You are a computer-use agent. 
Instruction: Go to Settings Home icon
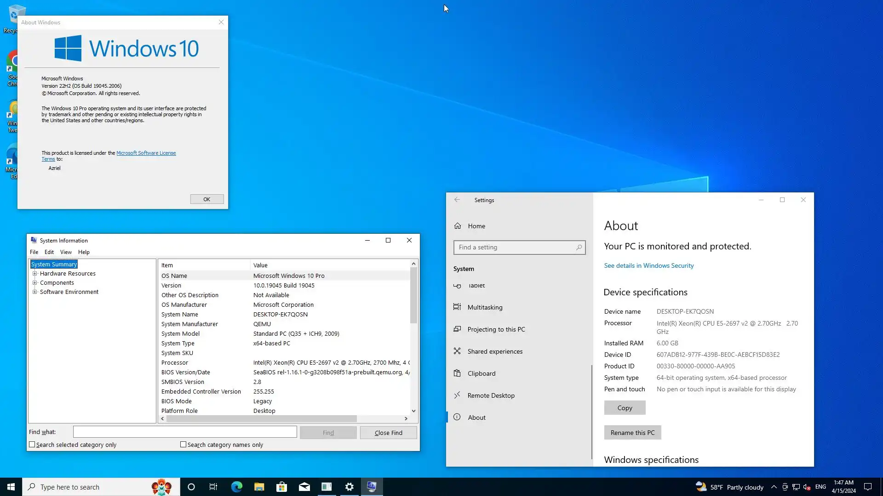tap(458, 226)
